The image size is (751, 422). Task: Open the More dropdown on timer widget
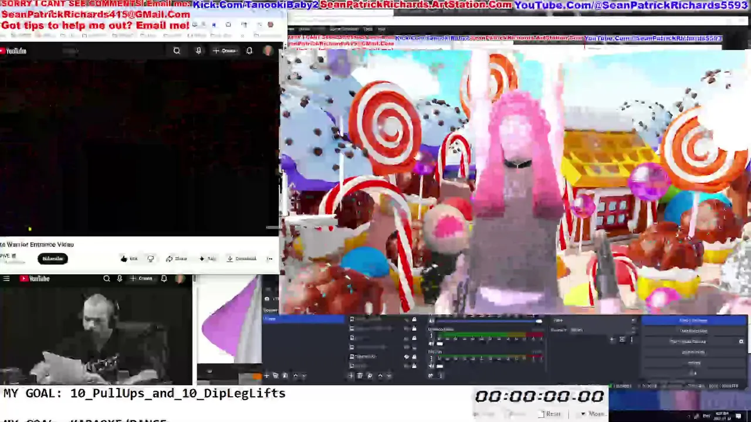tap(594, 414)
